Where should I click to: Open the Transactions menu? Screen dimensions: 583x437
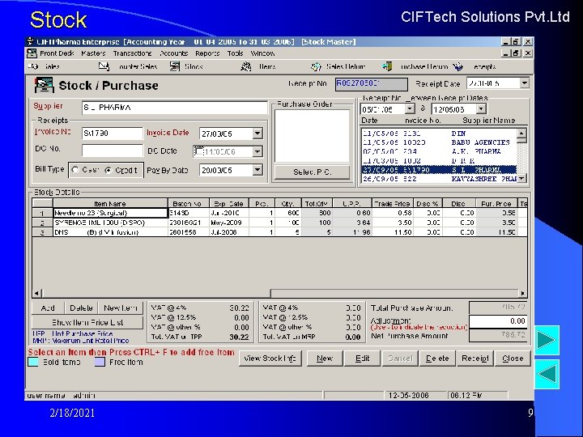[132, 53]
